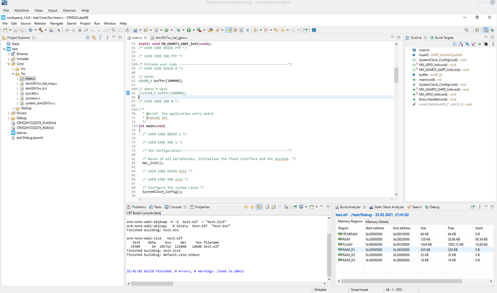Open VirtualBox Devices menu

pyautogui.click(x=69, y=10)
